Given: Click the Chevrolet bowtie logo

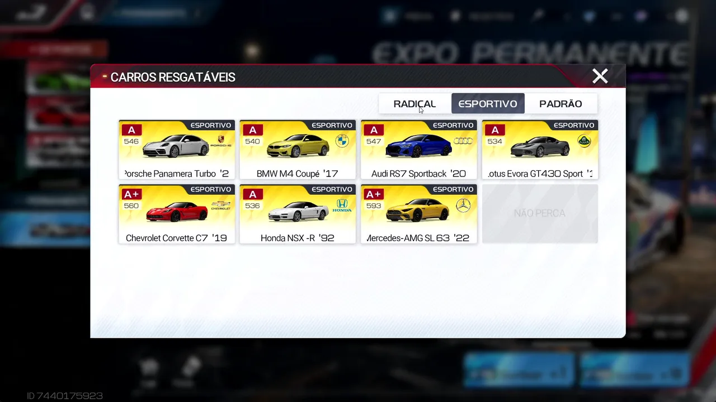Looking at the screenshot, I should pos(221,205).
